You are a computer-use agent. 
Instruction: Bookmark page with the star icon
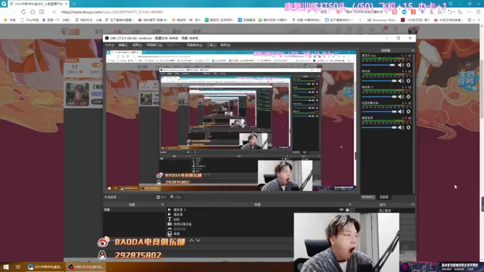click(x=54, y=11)
